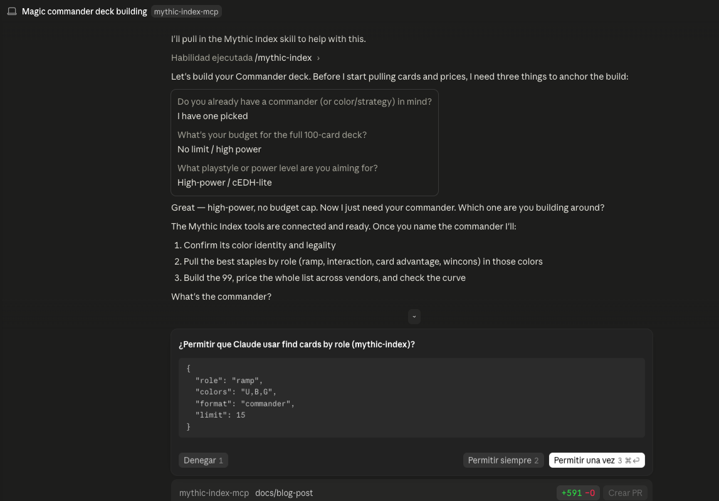719x501 pixels.
Task: Click the permission prompt heading '¿Permitir que Claude usar...'
Action: point(297,344)
